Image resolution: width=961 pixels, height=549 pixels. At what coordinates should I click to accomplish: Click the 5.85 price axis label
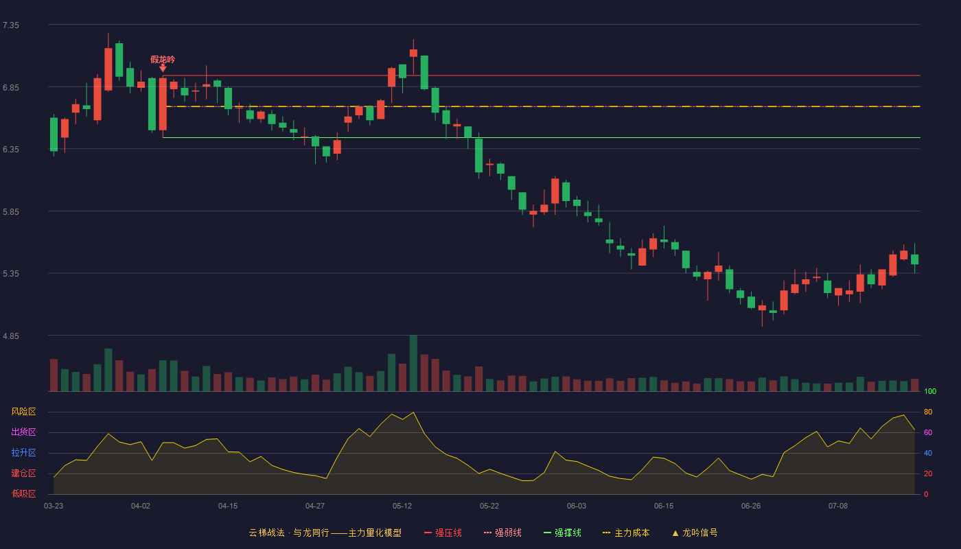coord(11,211)
